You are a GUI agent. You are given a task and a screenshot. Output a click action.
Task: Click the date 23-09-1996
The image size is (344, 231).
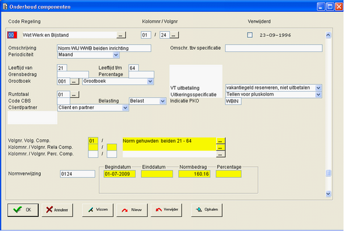tap(275, 35)
